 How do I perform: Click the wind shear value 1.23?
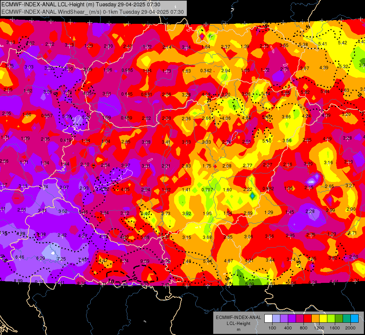point(332,234)
